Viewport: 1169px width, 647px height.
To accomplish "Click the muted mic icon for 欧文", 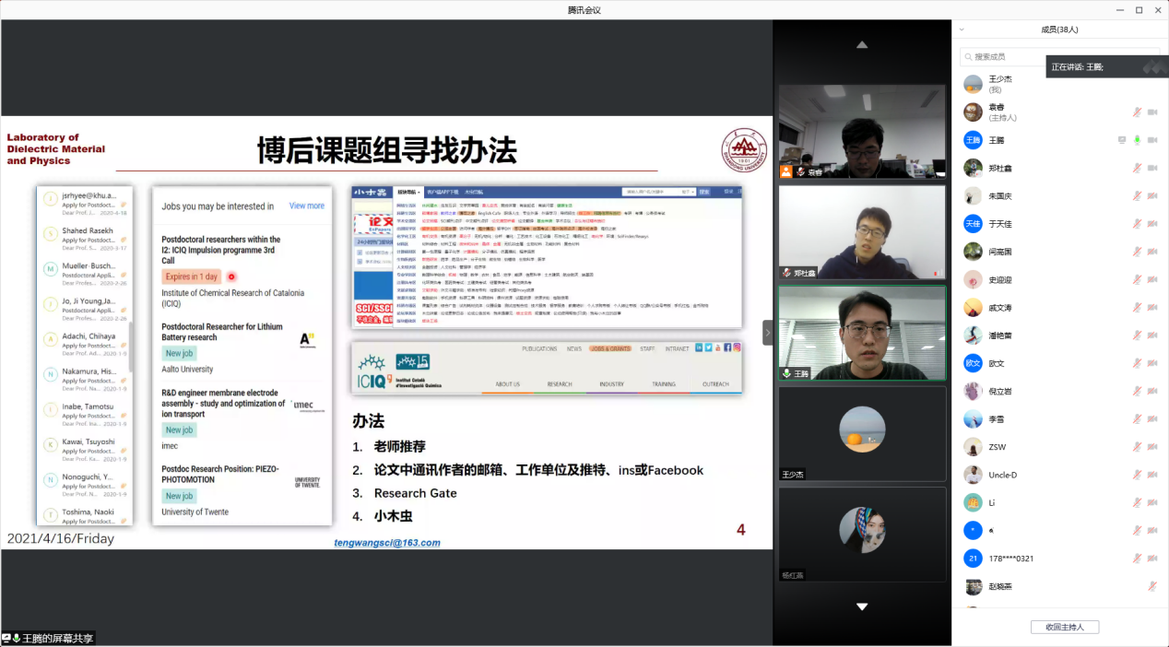I will point(1137,363).
